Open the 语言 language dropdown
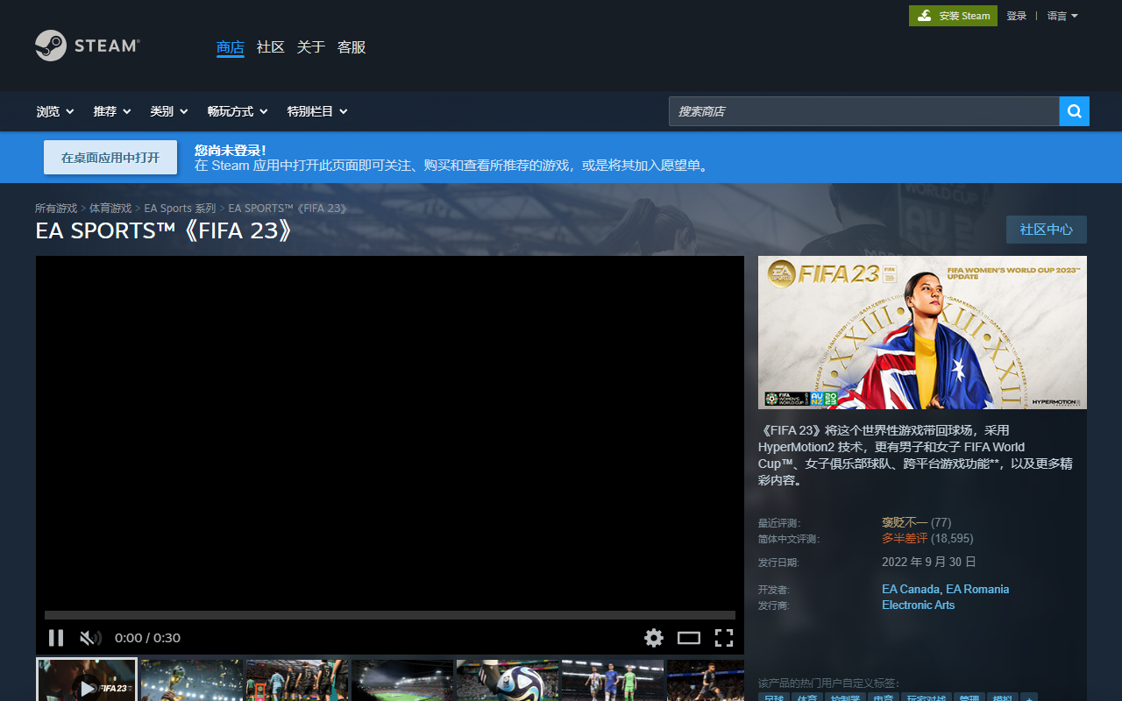Image resolution: width=1122 pixels, height=701 pixels. pos(1062,16)
